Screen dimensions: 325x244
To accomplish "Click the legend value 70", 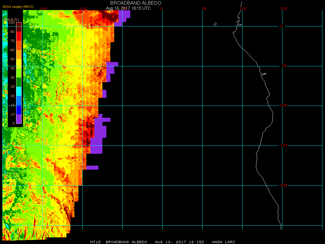I will 12,41.
